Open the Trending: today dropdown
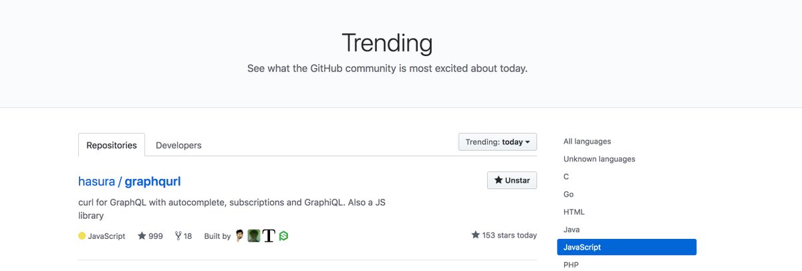 (498, 142)
